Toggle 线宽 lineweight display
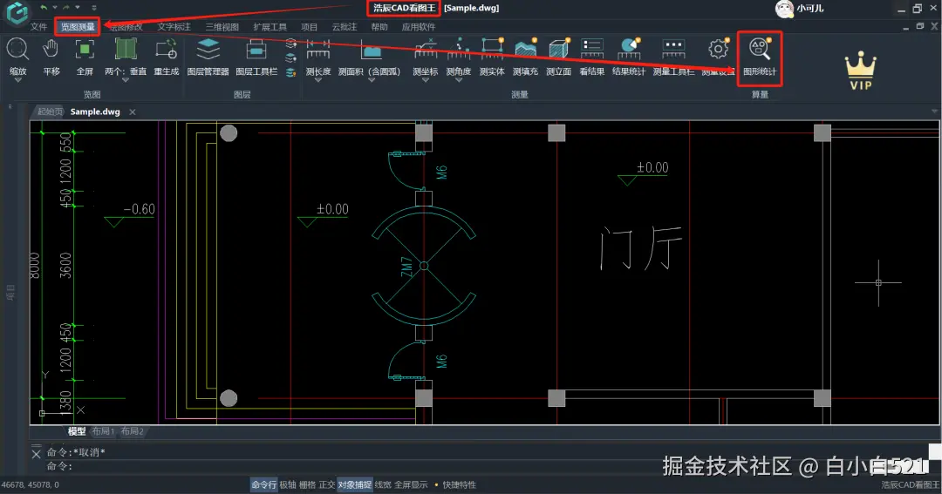Viewport: 942px width, 494px height. pos(383,484)
